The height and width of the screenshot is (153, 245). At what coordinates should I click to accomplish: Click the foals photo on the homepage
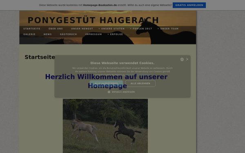pyautogui.click(x=105, y=126)
